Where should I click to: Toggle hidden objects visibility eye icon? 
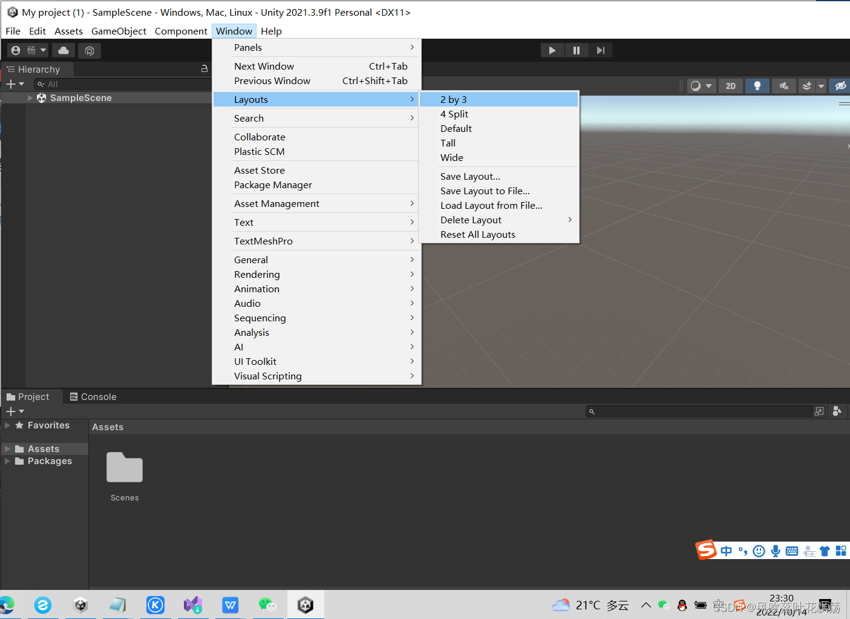click(840, 86)
